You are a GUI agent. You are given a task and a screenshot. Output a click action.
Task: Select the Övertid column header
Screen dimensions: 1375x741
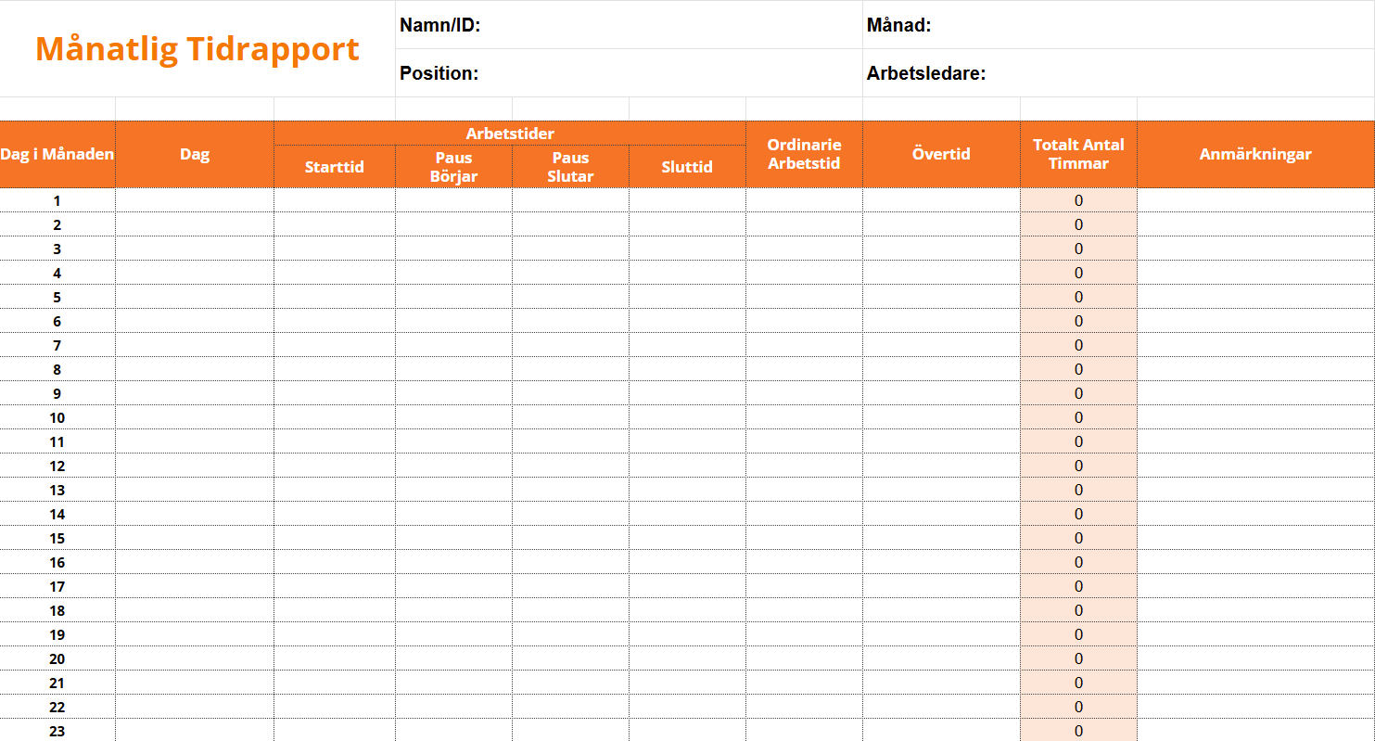coord(941,154)
